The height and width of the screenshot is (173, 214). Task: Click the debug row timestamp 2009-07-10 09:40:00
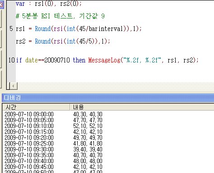(29, 161)
